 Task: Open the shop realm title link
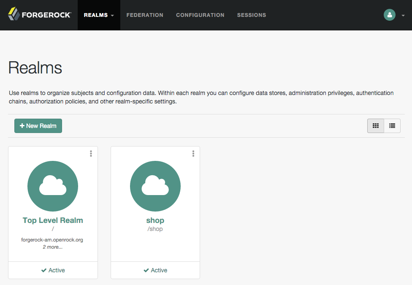pos(155,220)
